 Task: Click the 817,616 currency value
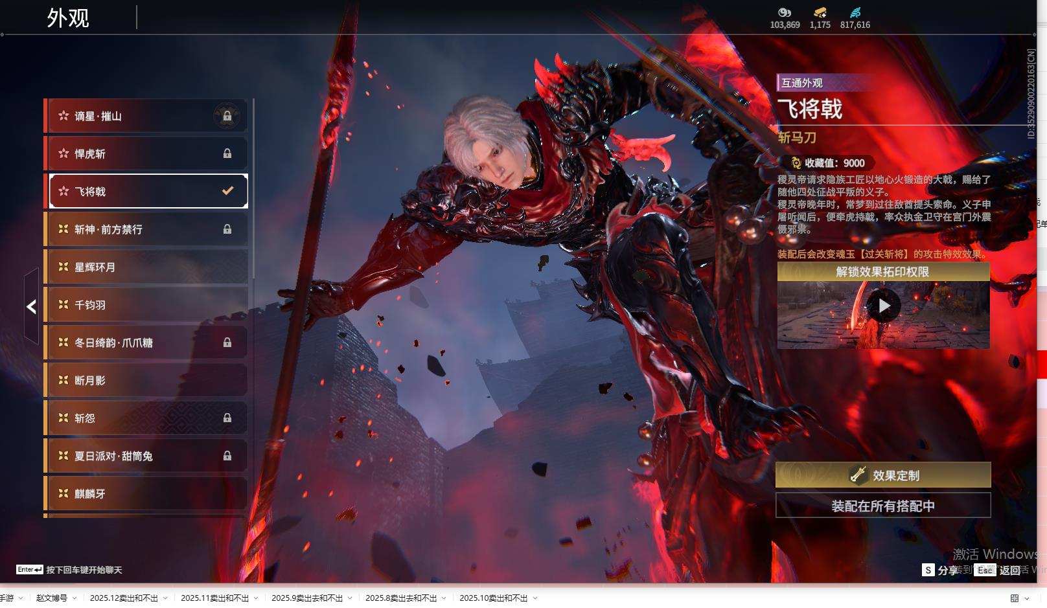click(x=855, y=25)
